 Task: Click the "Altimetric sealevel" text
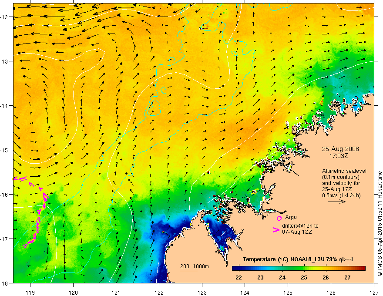[x=344, y=171]
